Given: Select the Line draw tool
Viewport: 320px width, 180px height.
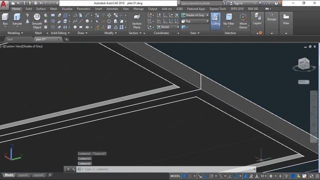Looking at the screenshot, I should [81, 21].
